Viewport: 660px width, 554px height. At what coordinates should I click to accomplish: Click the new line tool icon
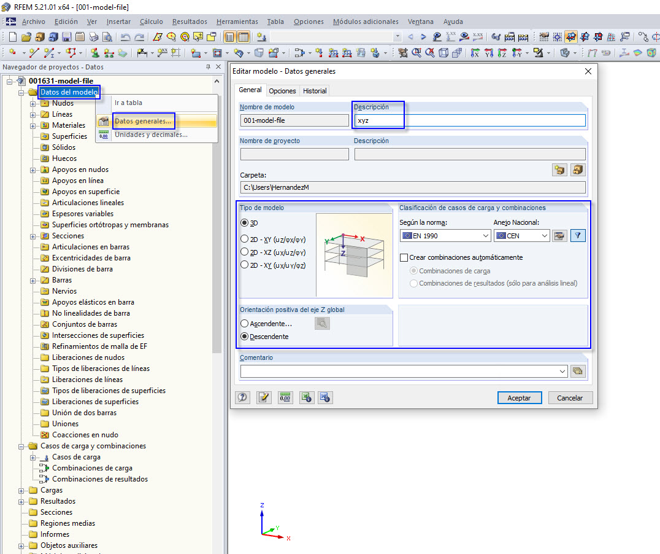34,53
